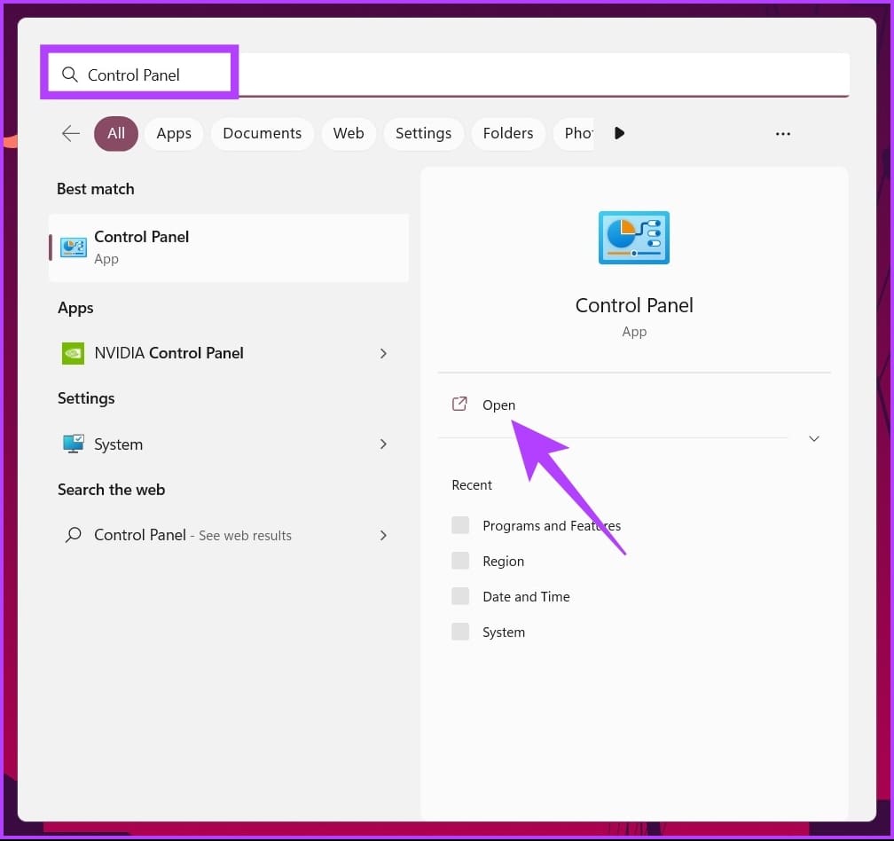Expand the actions list chevron under Open
Screen dimensions: 894x841
pos(814,438)
